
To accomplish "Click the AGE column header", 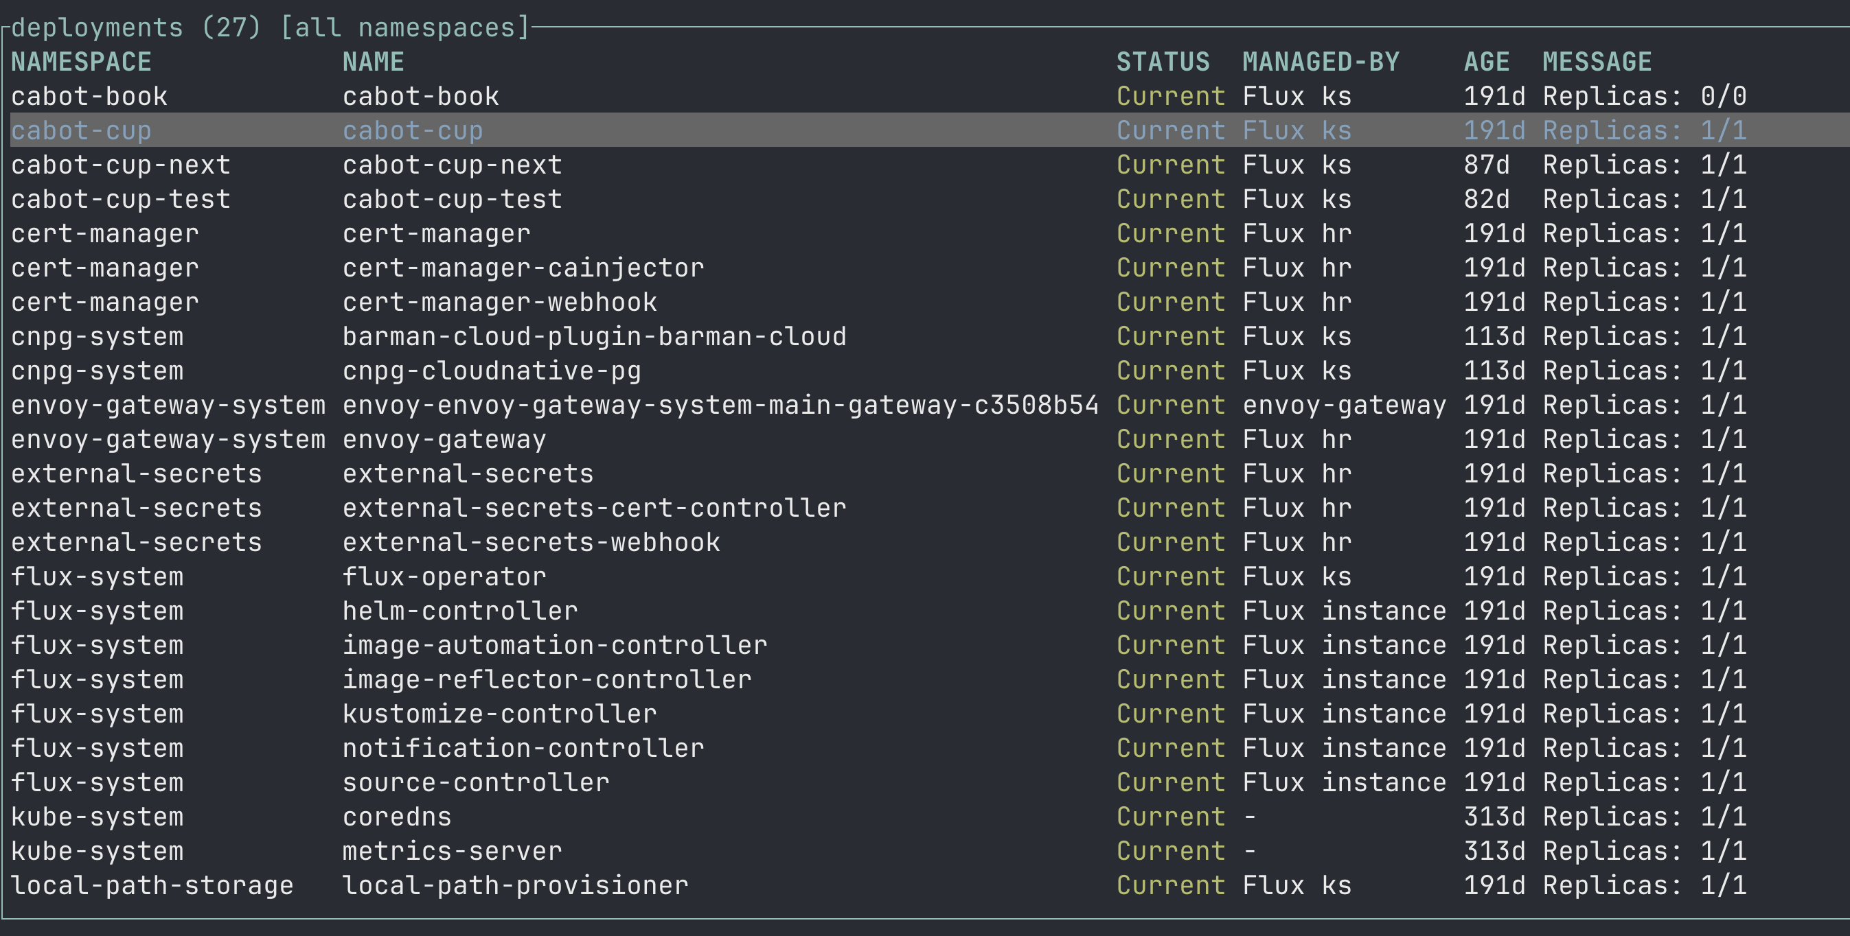I will tap(1487, 62).
